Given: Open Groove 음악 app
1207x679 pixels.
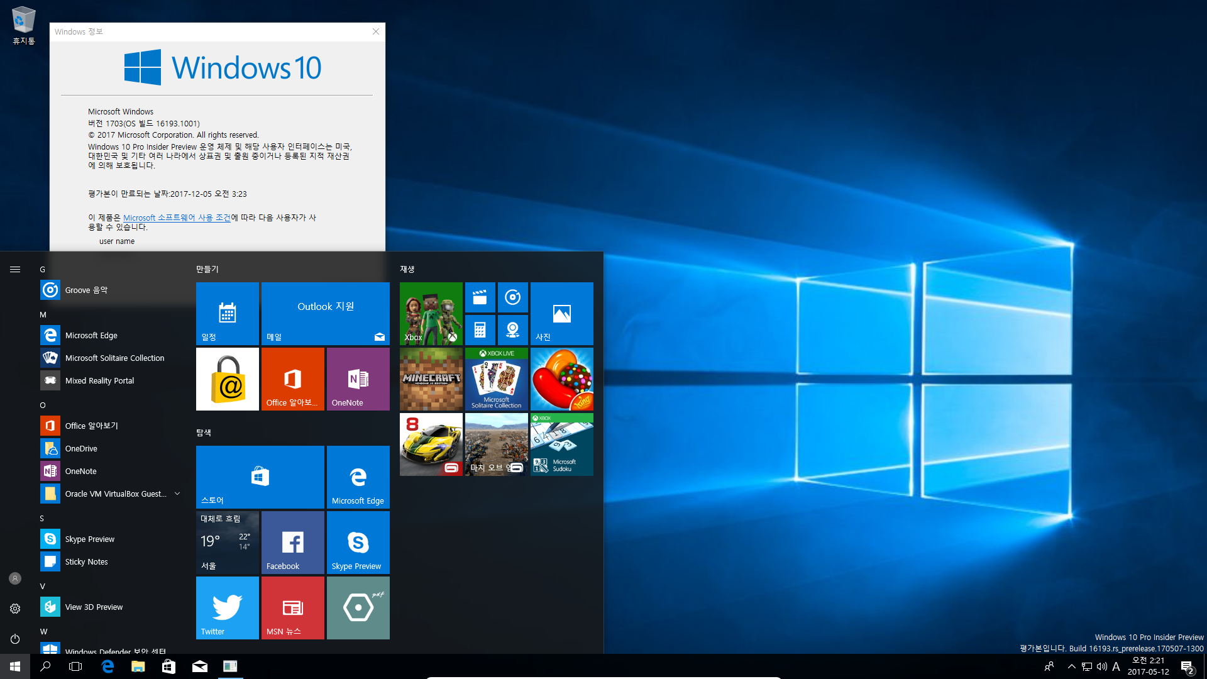Looking at the screenshot, I should point(86,289).
